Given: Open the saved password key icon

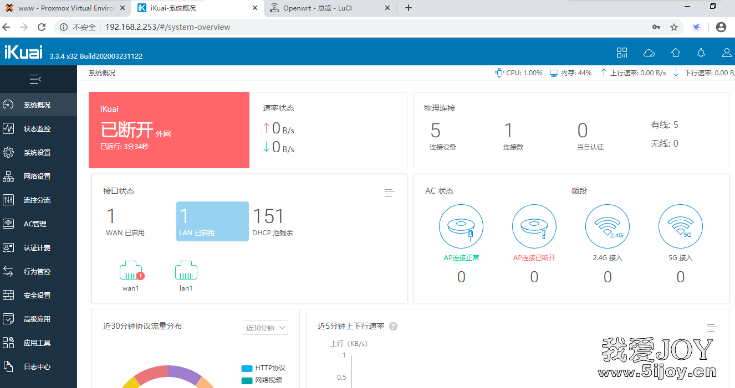Looking at the screenshot, I should click(656, 27).
